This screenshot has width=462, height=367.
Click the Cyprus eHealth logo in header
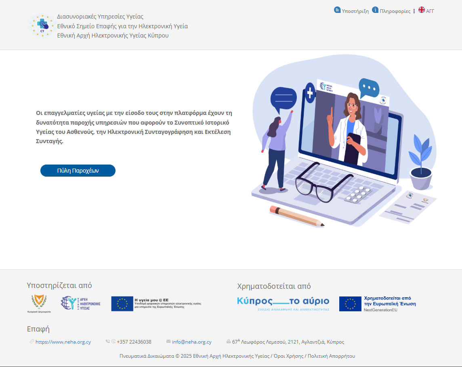(x=41, y=26)
